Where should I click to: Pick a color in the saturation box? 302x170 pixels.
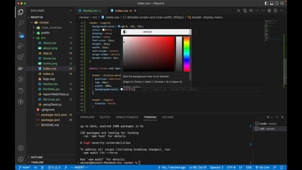[149, 54]
